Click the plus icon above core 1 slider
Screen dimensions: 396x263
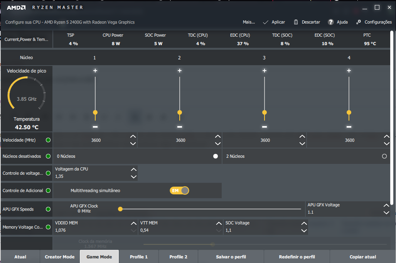pyautogui.click(x=95, y=71)
